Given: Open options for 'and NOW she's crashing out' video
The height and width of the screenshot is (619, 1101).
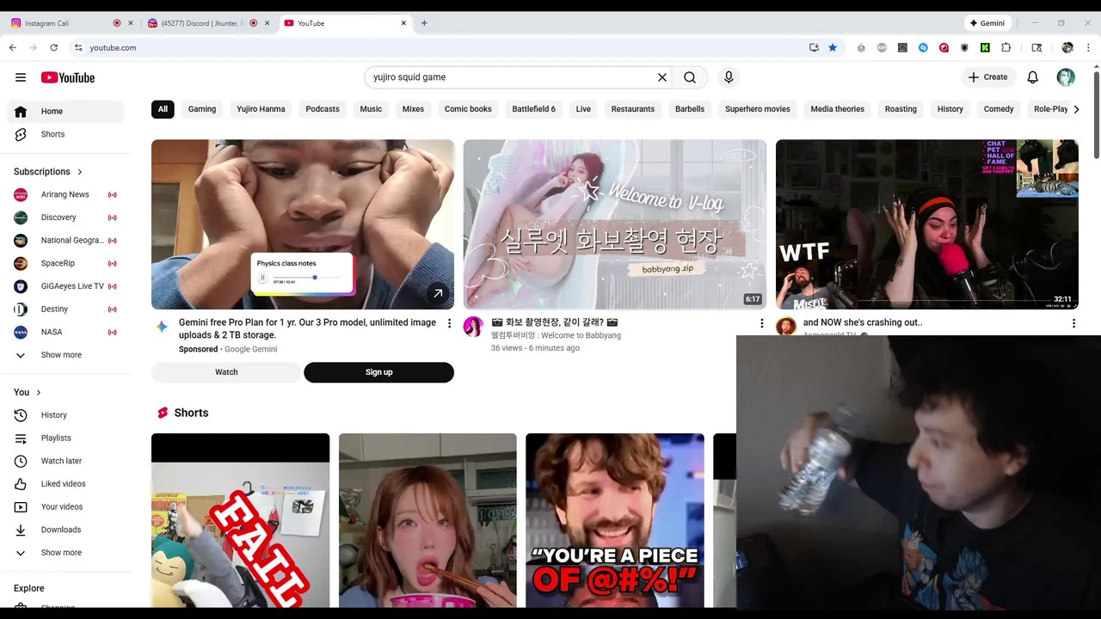Looking at the screenshot, I should [1073, 323].
